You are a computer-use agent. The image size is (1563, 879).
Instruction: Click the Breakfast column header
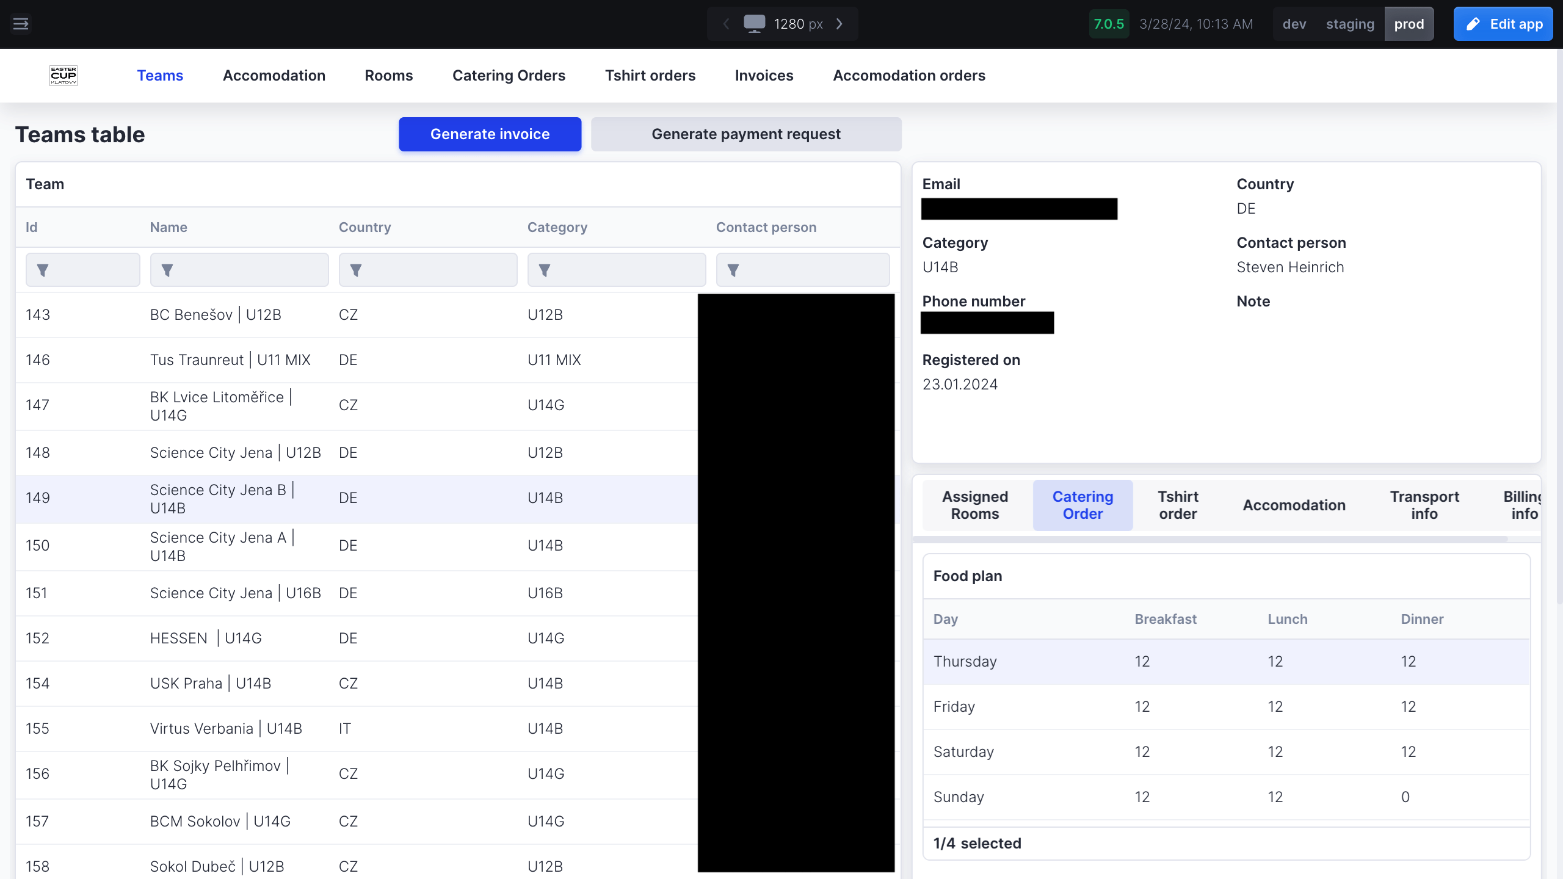click(x=1166, y=619)
